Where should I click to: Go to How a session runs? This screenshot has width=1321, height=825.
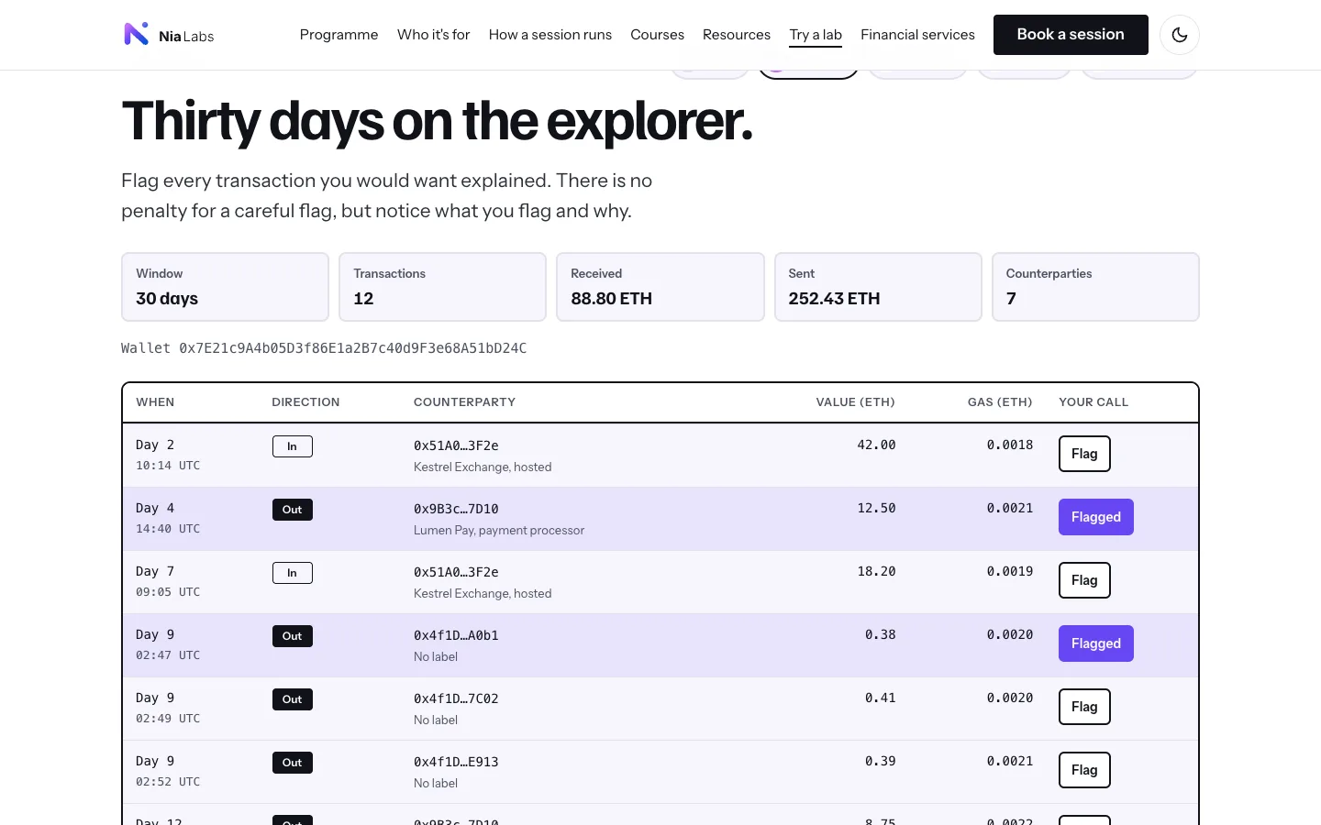click(549, 35)
